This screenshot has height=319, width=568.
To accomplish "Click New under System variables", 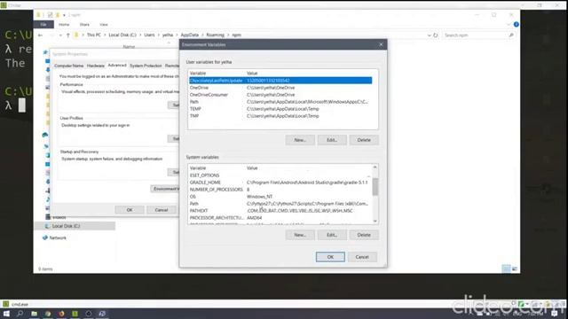I will pos(300,235).
